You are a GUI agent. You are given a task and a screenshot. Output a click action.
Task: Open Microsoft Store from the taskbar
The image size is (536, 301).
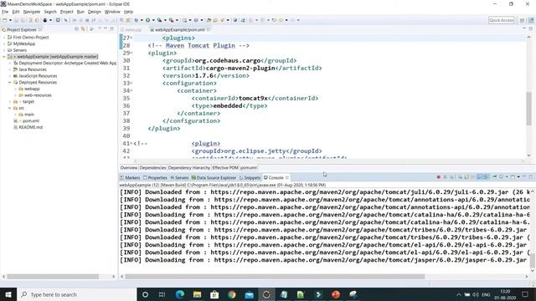(214, 294)
